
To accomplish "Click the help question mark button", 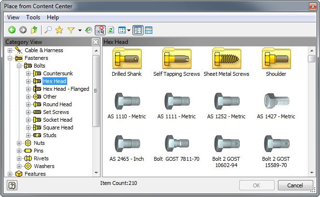I will (x=12, y=185).
